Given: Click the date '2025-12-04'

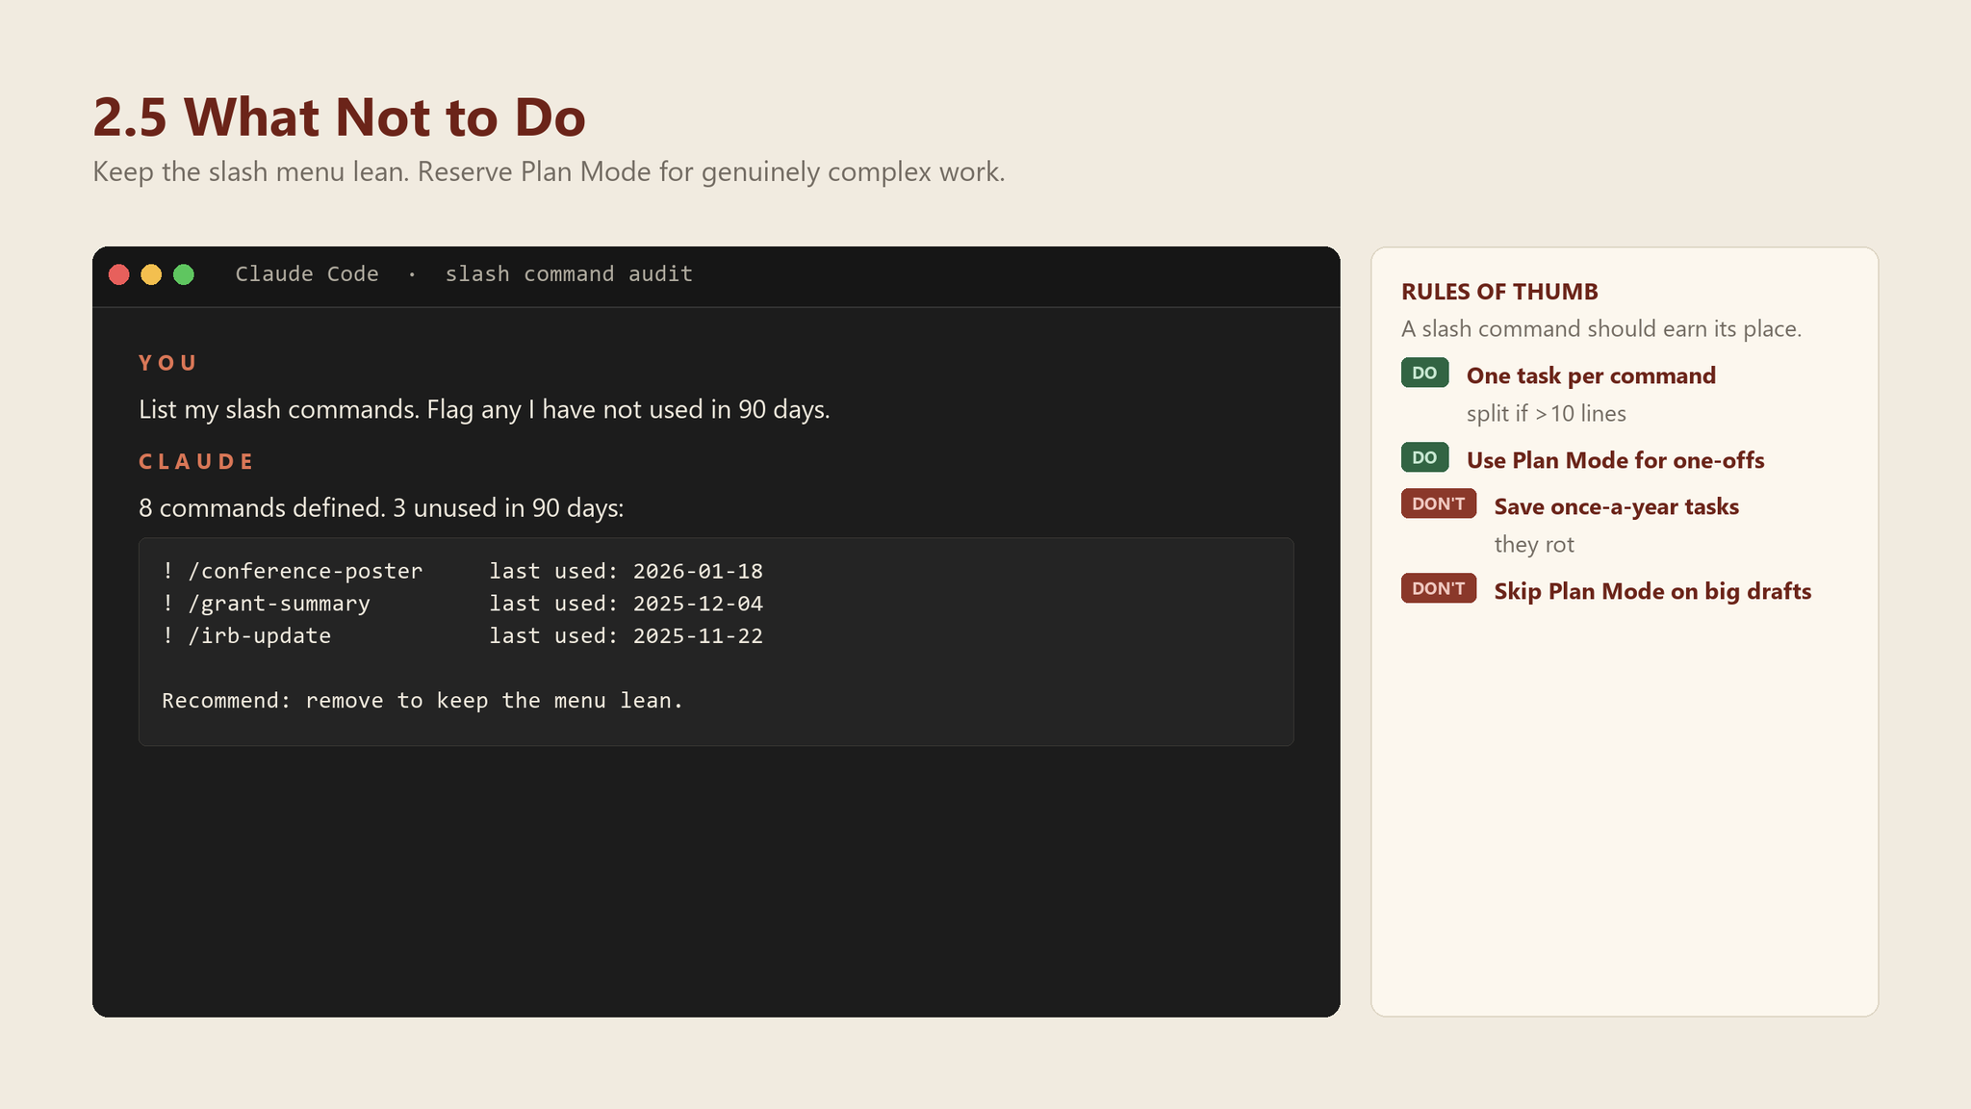Looking at the screenshot, I should [698, 604].
